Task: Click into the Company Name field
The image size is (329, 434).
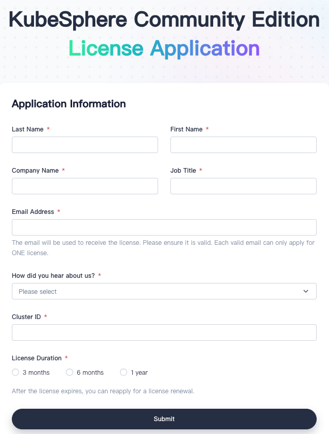Action: [x=84, y=186]
